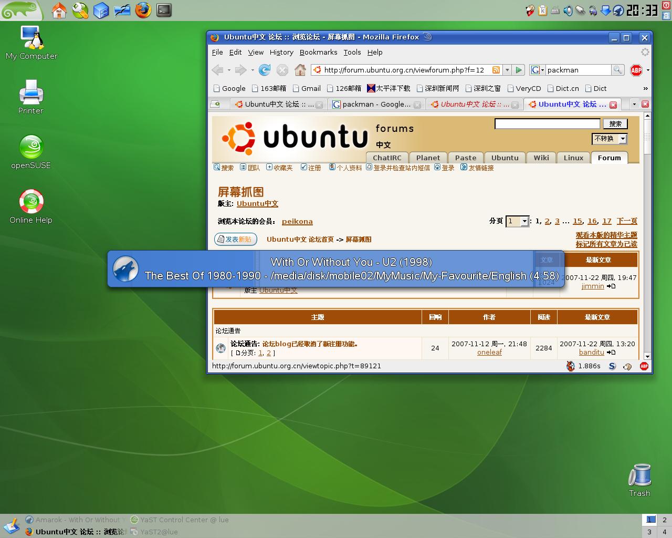672x538 pixels.
Task: Click the show desktop icon in bottom panel
Action: coord(10,526)
